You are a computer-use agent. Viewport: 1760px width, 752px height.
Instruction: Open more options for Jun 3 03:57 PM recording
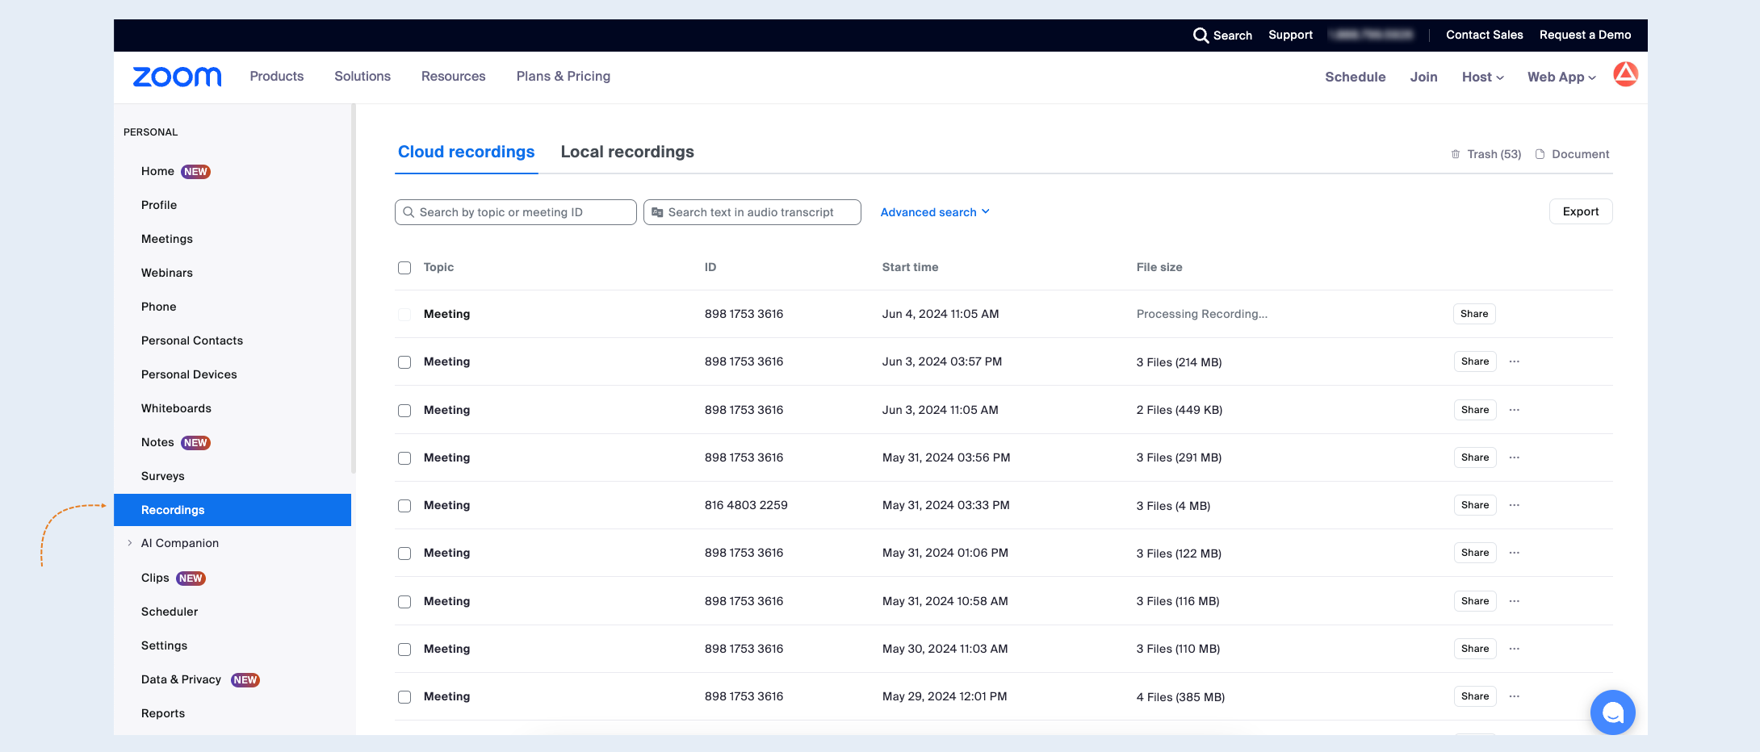(x=1515, y=361)
